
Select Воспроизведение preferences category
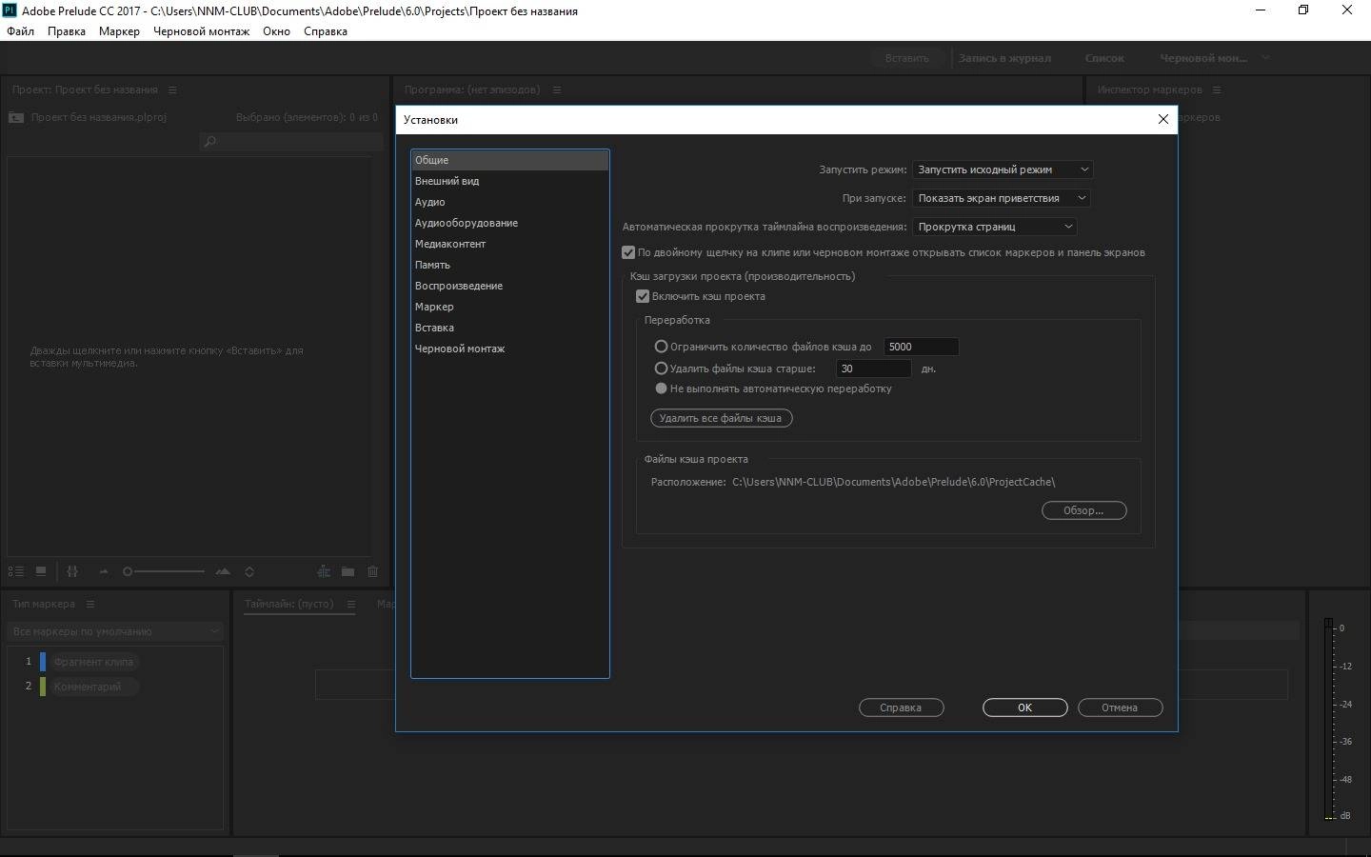click(x=510, y=286)
